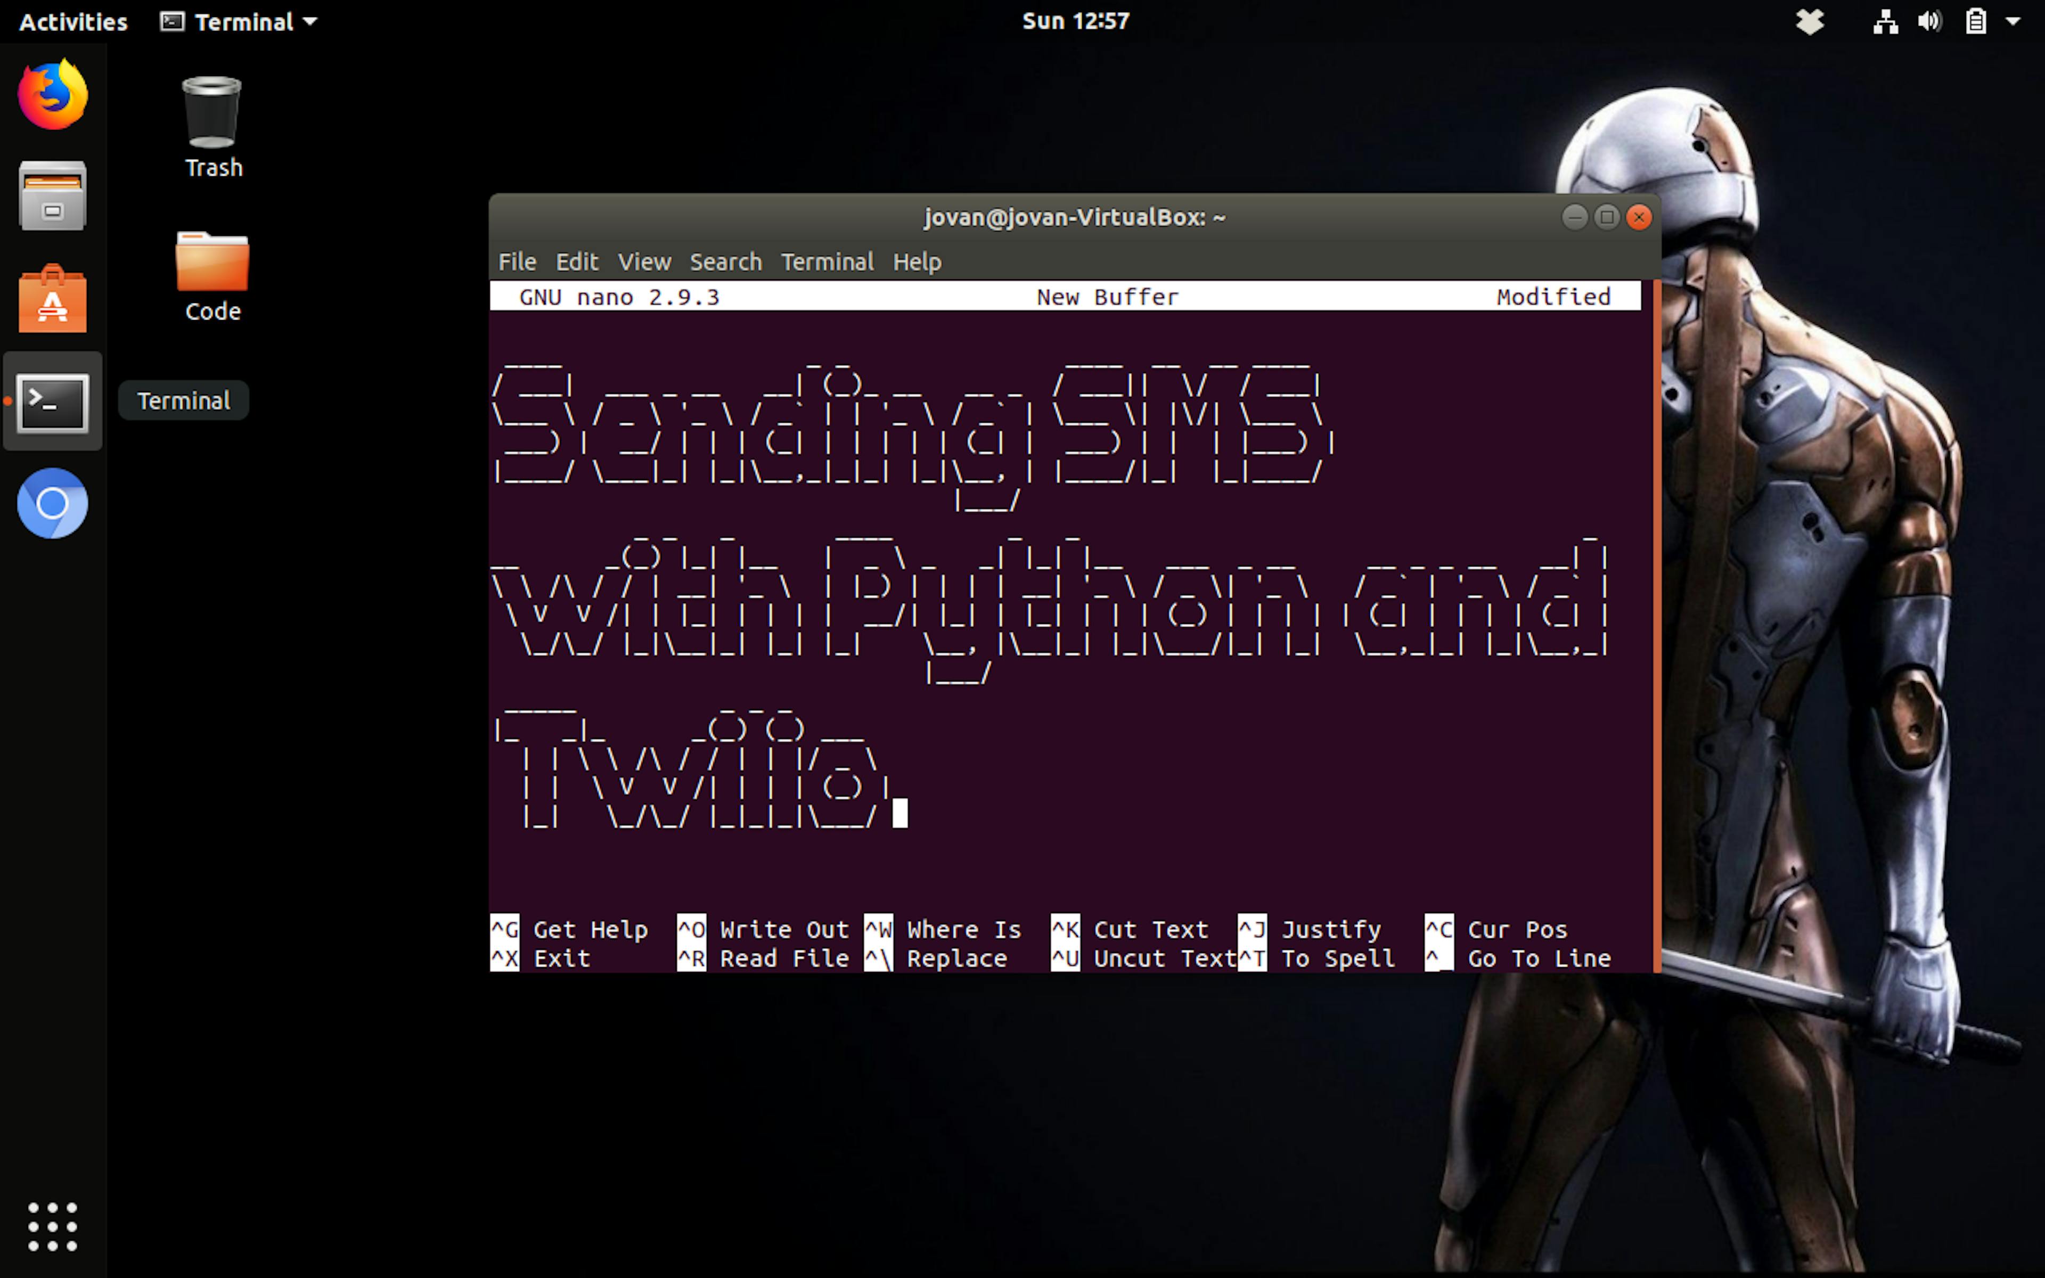This screenshot has height=1278, width=2045.
Task: Open the Files application from the dock
Action: (x=52, y=196)
